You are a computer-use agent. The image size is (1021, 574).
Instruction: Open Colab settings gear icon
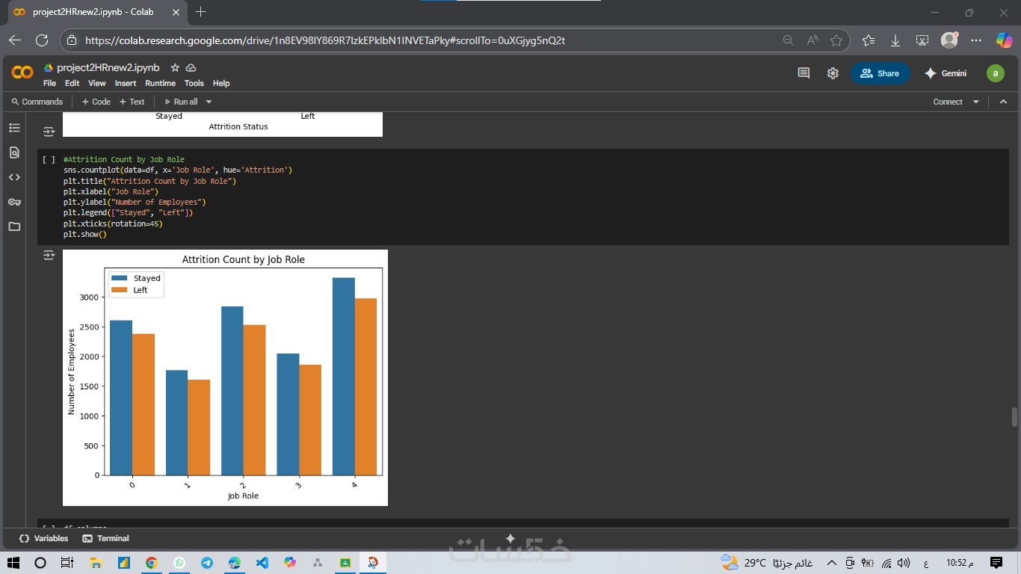tap(833, 73)
